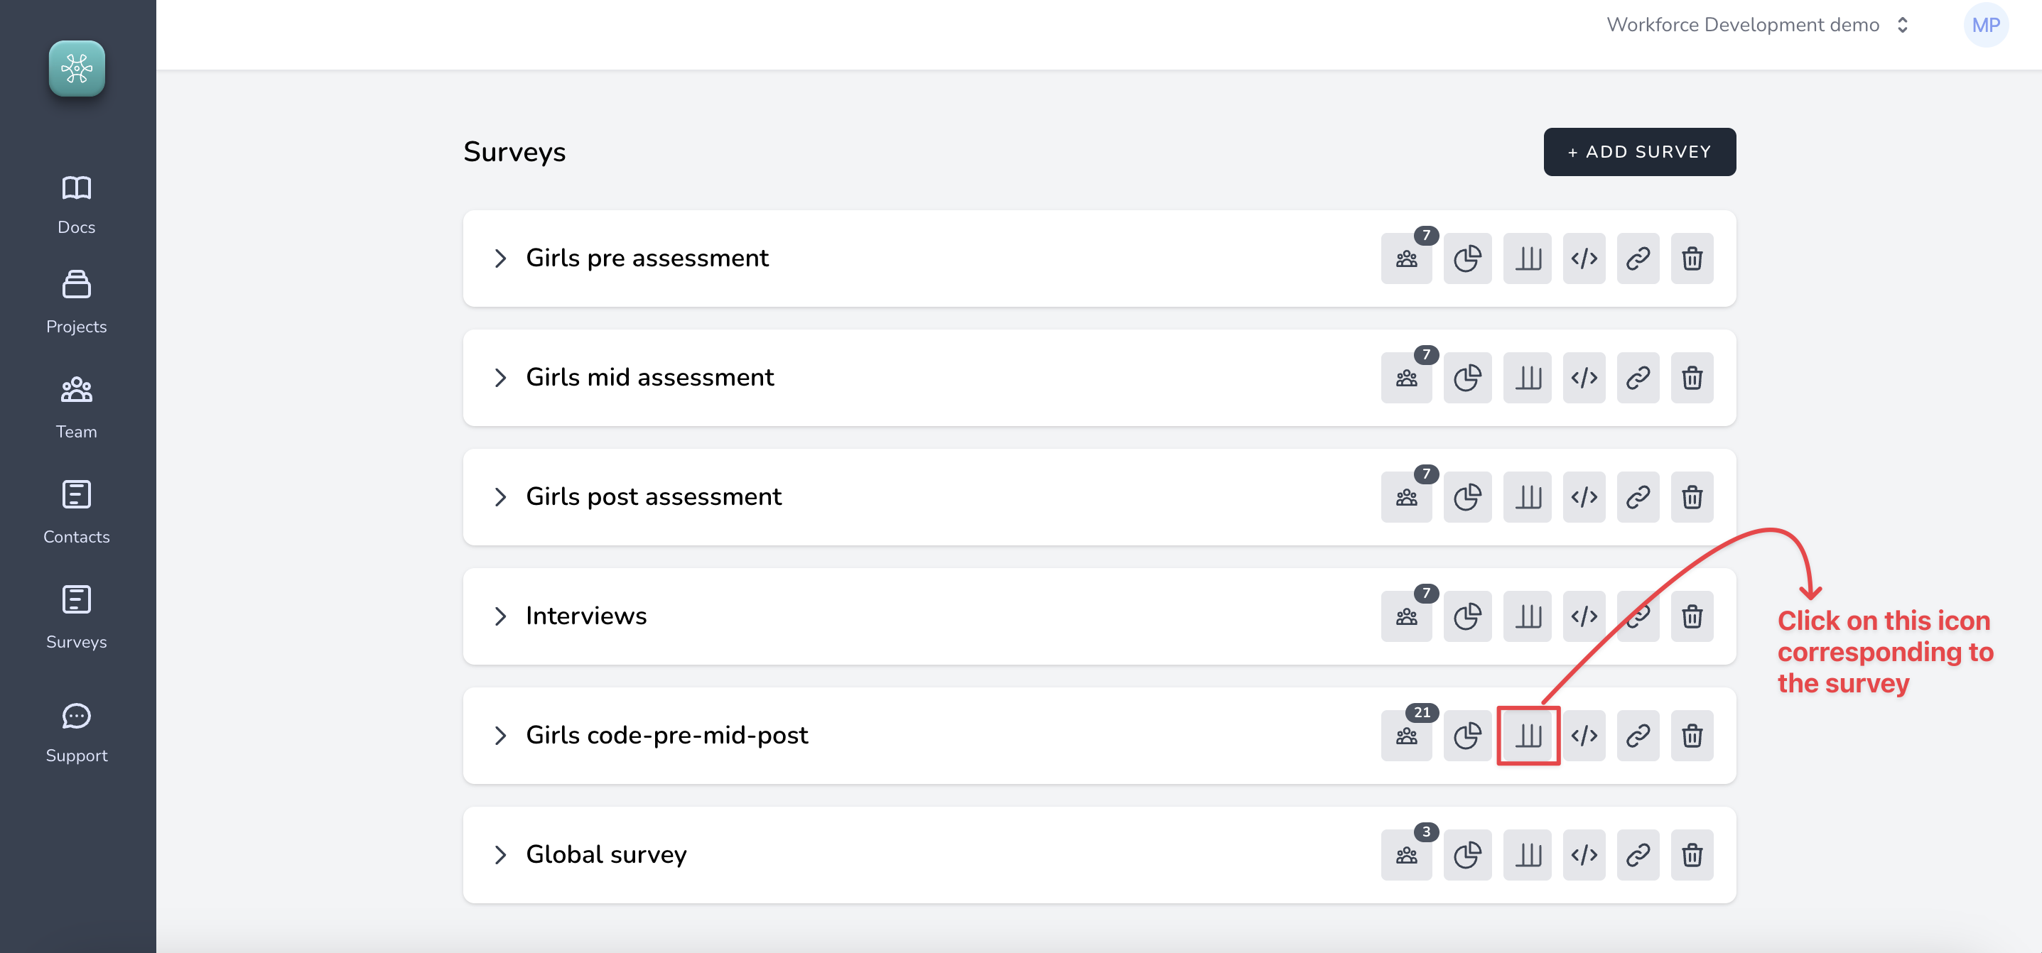Screen dimensions: 2042x953
Task: Open the respondents icon for Global survey
Action: point(1406,856)
